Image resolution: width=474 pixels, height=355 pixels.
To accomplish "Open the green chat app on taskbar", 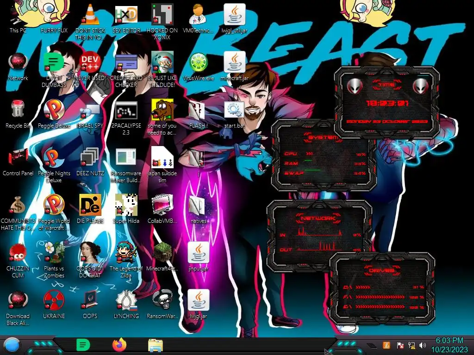I will (83, 345).
